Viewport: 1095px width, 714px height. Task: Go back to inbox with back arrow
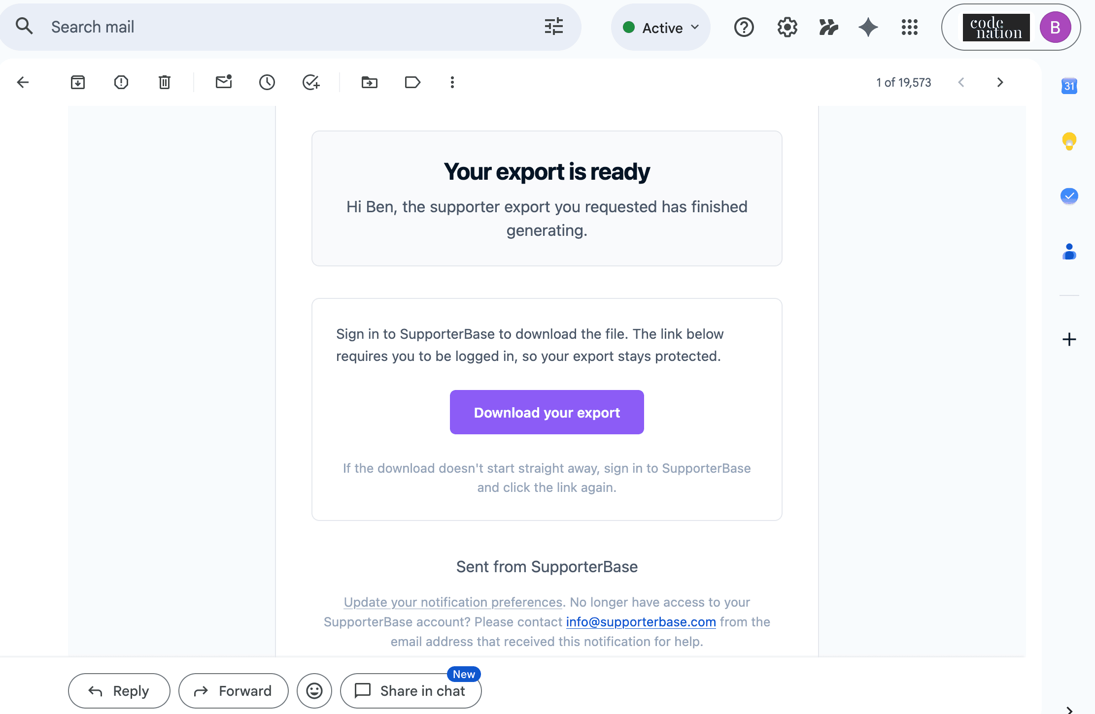point(23,82)
